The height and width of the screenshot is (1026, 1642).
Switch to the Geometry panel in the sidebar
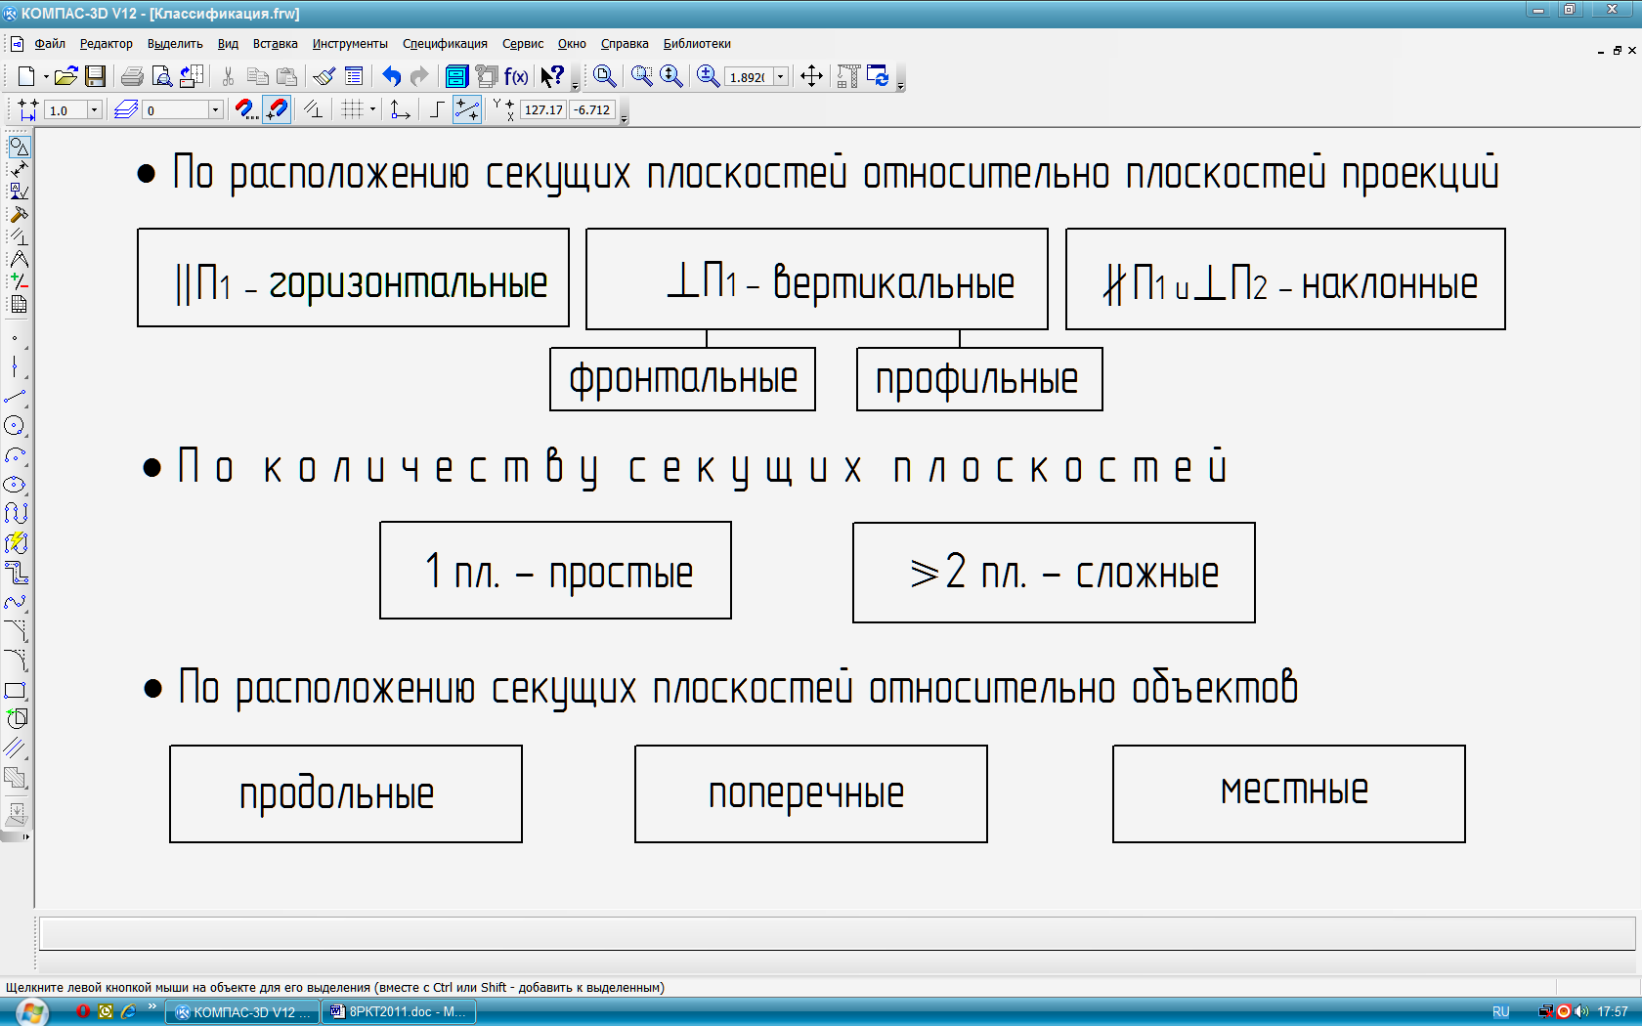click(19, 147)
